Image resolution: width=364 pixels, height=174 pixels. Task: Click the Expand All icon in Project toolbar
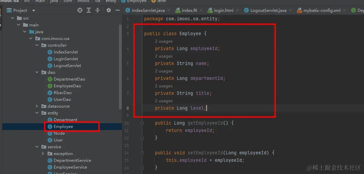(89, 10)
